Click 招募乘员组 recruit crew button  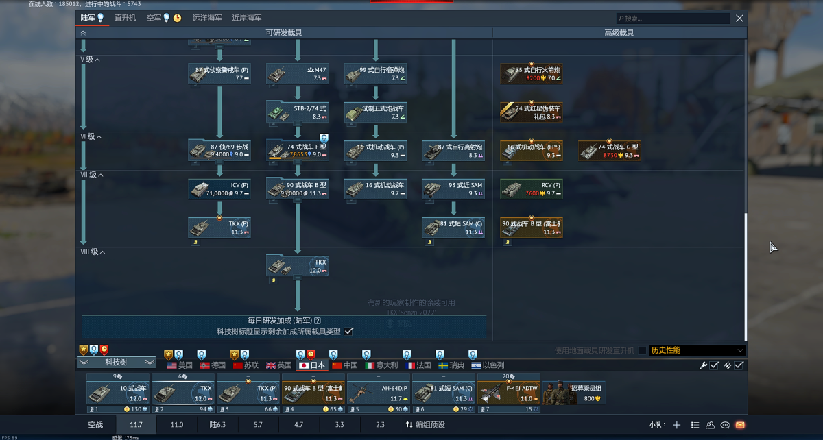pyautogui.click(x=574, y=393)
